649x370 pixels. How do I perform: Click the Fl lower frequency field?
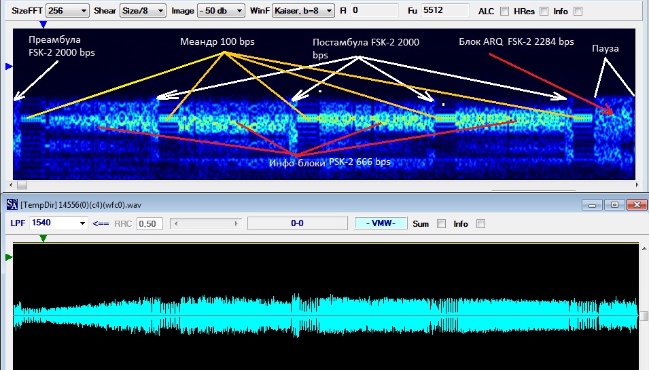374,11
